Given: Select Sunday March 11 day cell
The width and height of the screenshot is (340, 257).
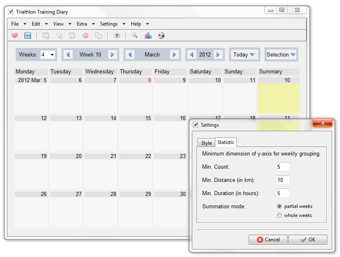Looking at the screenshot, I should click(x=240, y=95).
